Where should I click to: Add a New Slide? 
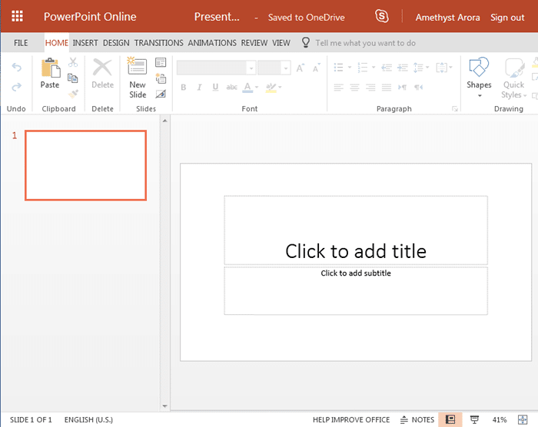coord(138,78)
